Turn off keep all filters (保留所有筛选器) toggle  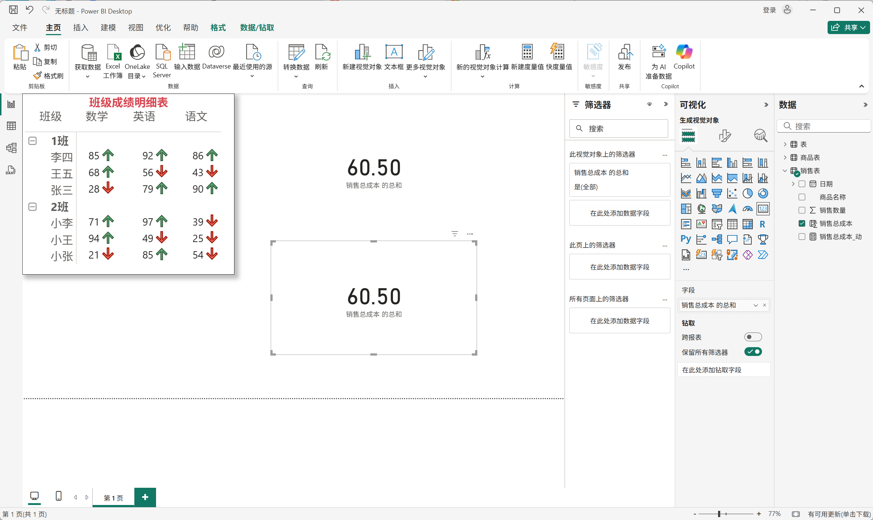click(753, 352)
